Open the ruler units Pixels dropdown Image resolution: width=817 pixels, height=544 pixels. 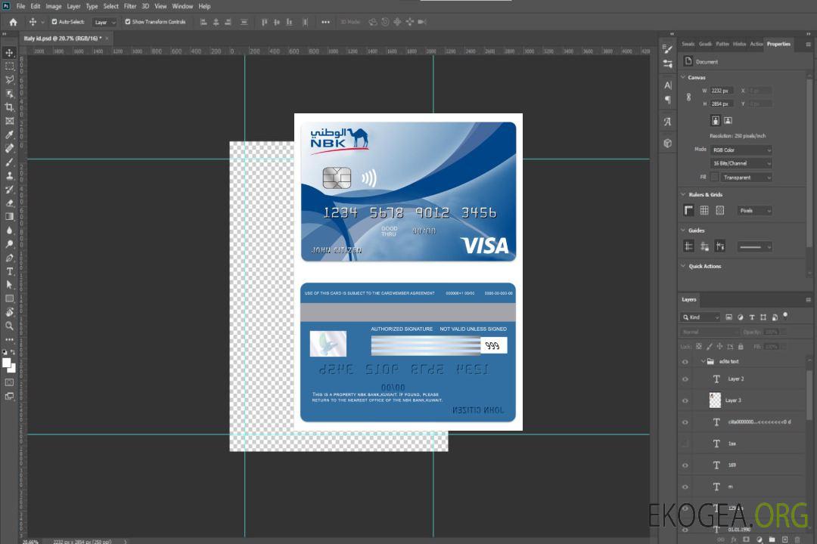click(754, 211)
